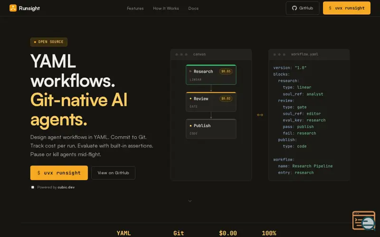380x237 pixels.
Task: Click the yellow dot on Review block
Action: coord(190,99)
